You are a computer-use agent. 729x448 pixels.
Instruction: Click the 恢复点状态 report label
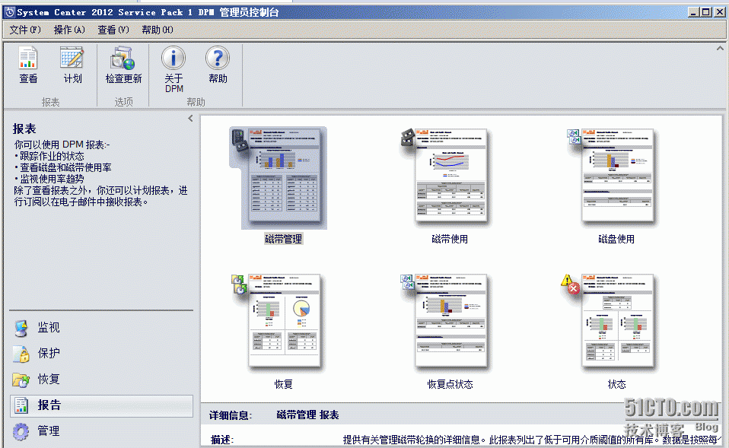click(x=450, y=384)
